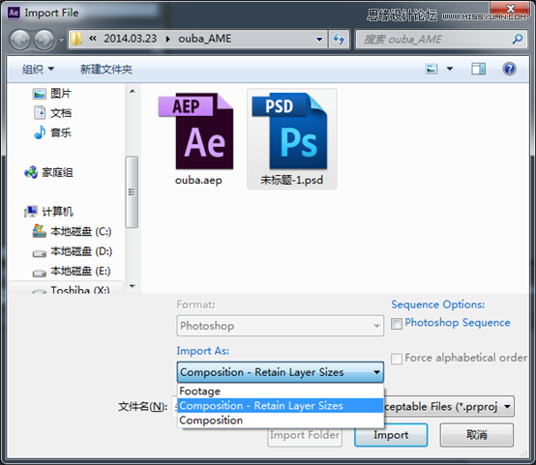Screen dimensions: 536x465
Task: Click the « chevron in address bar
Action: [93, 39]
